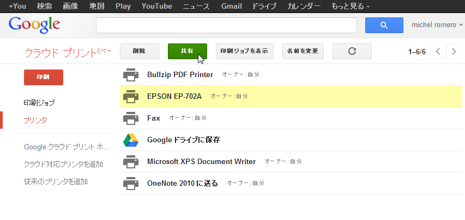Click the 印刷ジョブを表示 button
This screenshot has height=220, width=465.
click(245, 51)
